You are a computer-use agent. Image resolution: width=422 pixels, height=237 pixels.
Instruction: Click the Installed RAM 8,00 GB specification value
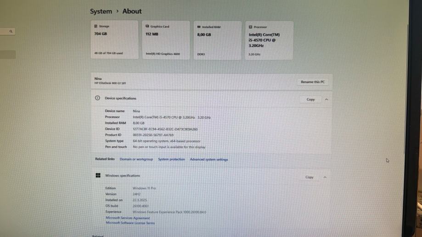tap(138, 123)
